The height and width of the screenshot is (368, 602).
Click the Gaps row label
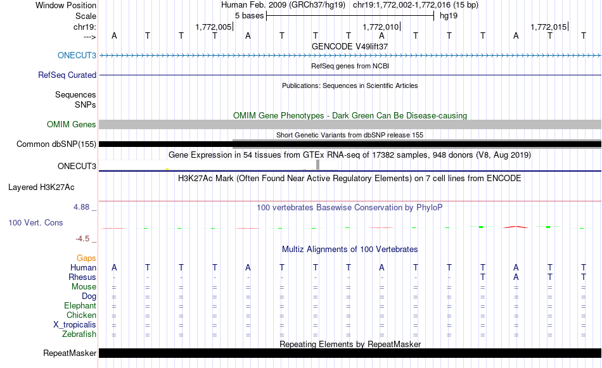(x=86, y=258)
